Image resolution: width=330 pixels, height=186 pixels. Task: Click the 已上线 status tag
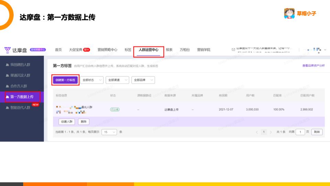point(115,110)
